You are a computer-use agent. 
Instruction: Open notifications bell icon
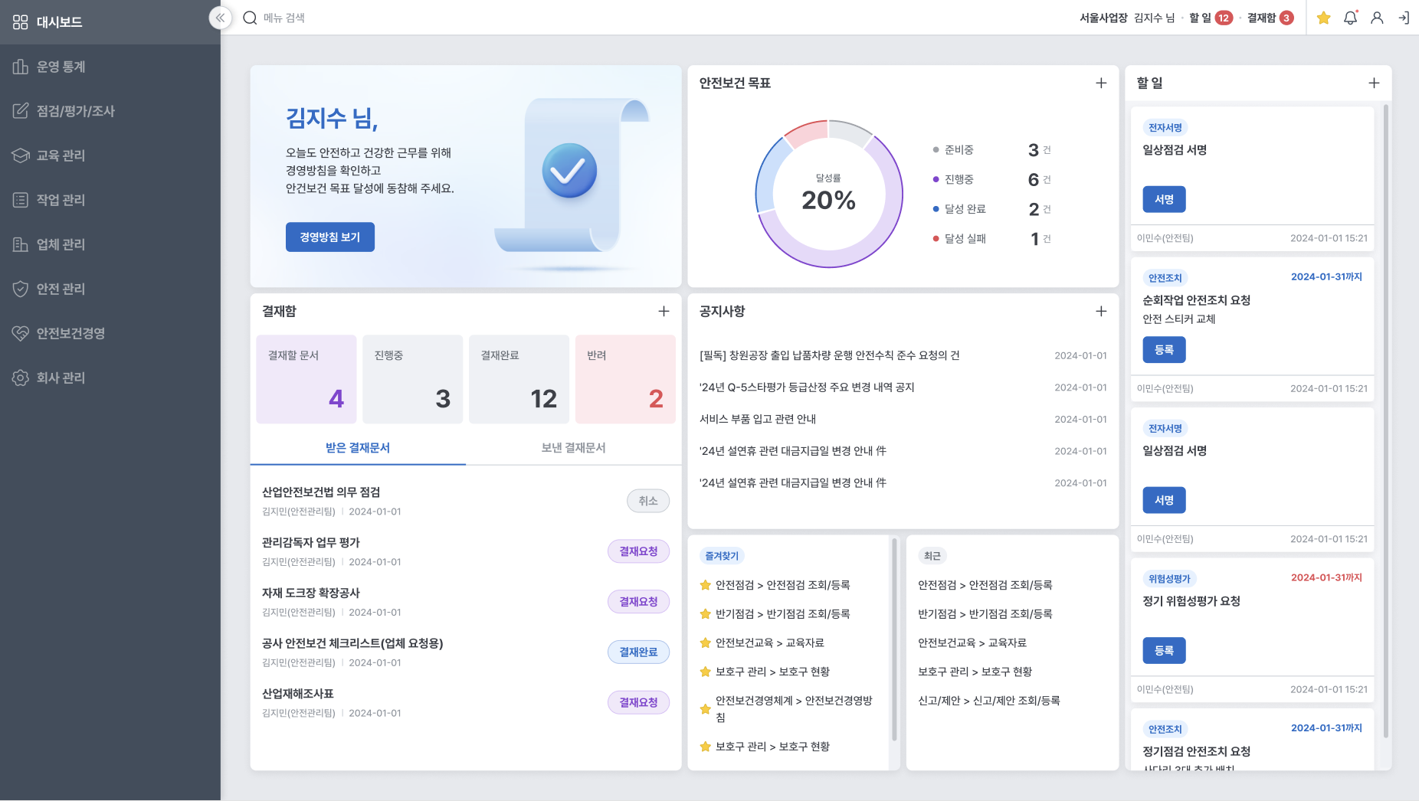[x=1350, y=18]
